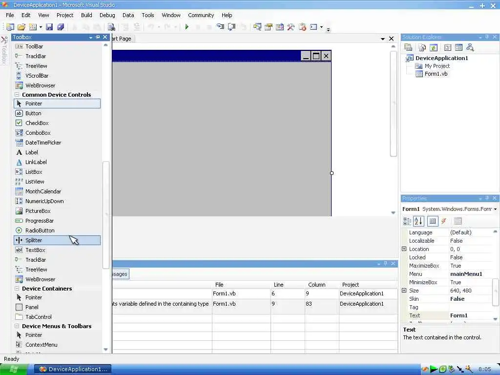Viewport: 500px width, 375px height.
Task: Expand the Location property node
Action: (x=404, y=249)
